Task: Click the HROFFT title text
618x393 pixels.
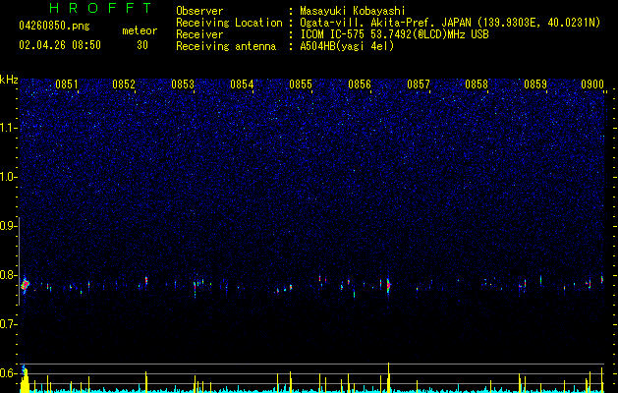Action: pyautogui.click(x=100, y=8)
